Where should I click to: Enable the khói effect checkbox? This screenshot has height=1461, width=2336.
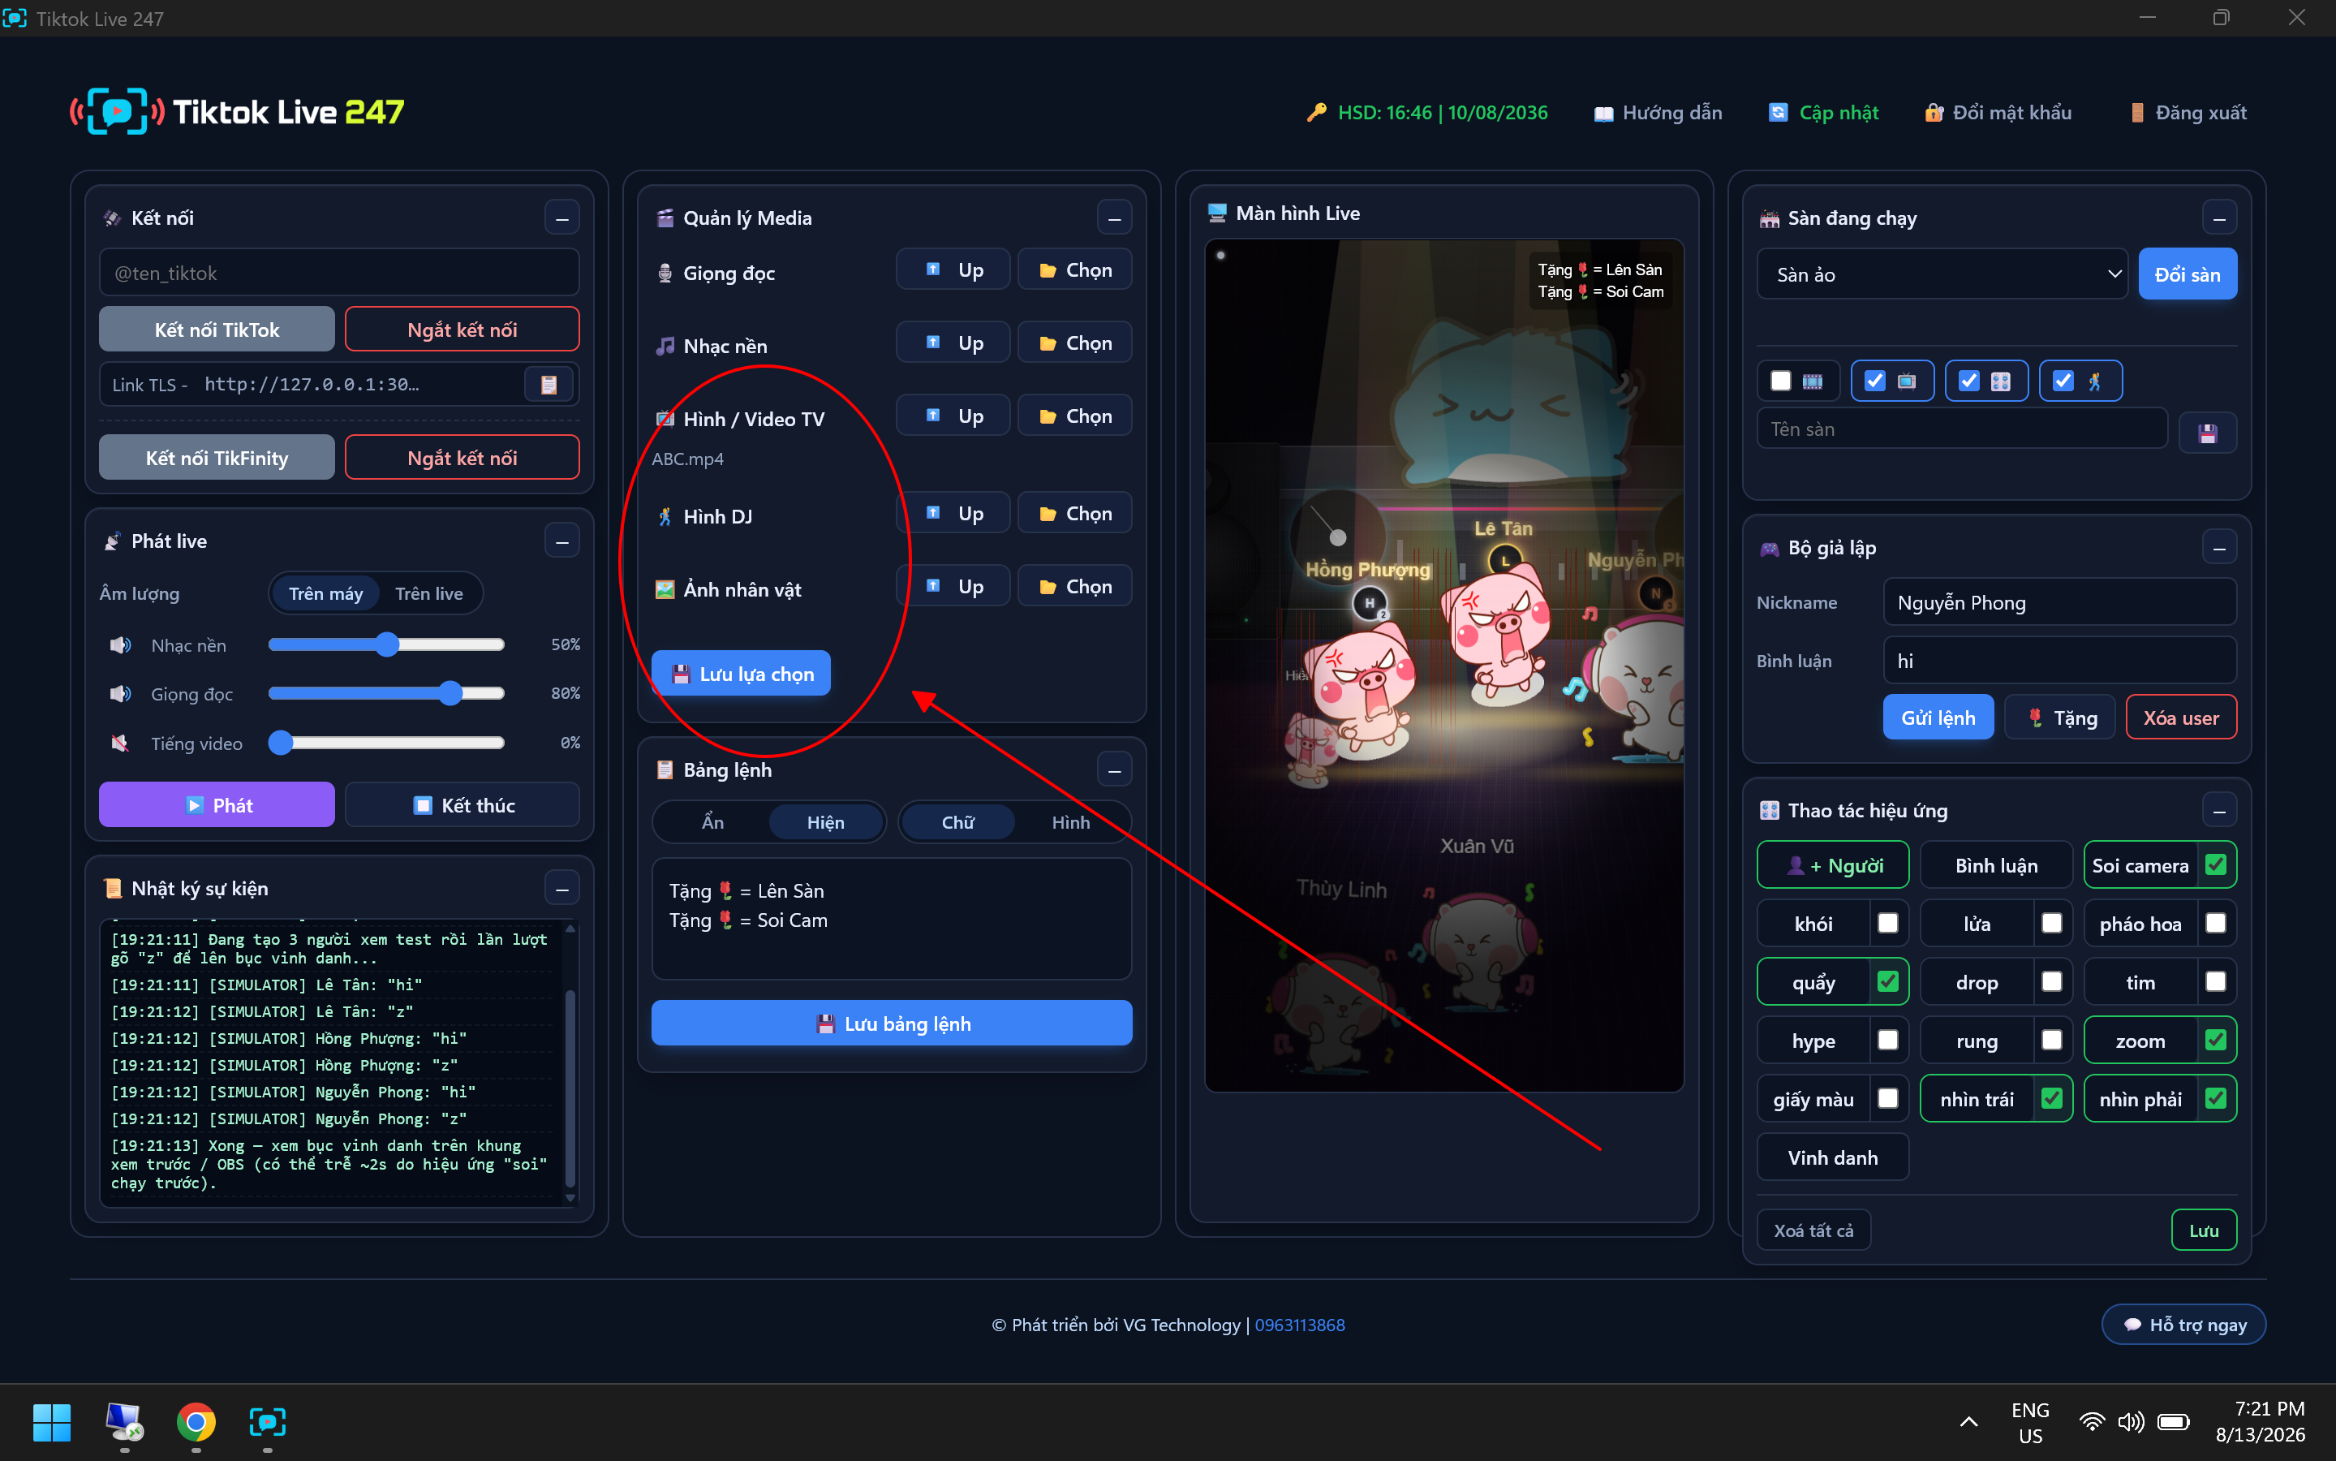click(x=1888, y=923)
